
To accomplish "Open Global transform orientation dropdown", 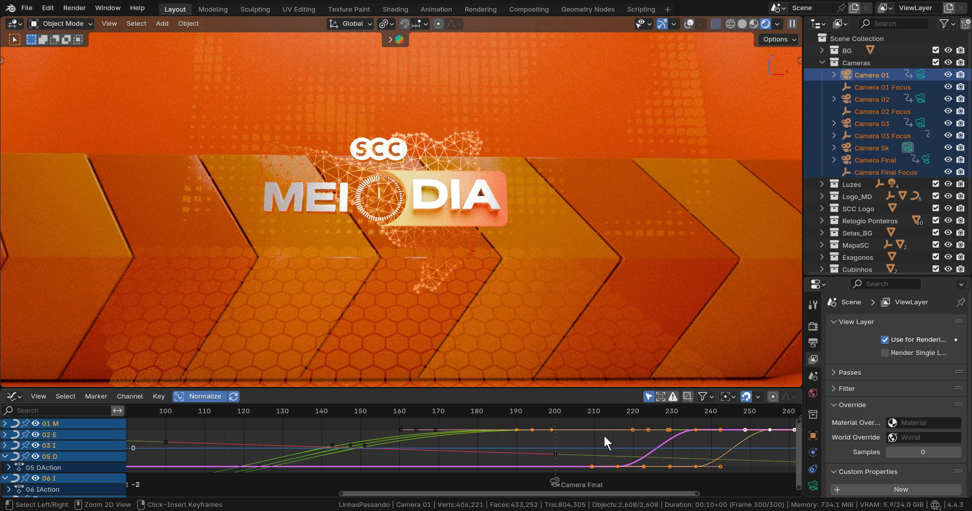I will coord(350,24).
